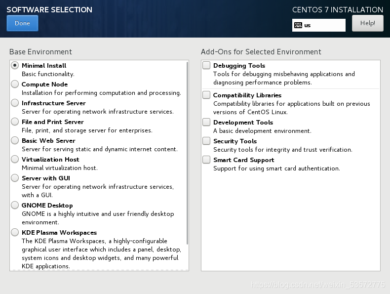This screenshot has width=390, height=294.
Task: Open the us keyboard layout selector
Action: [x=318, y=25]
